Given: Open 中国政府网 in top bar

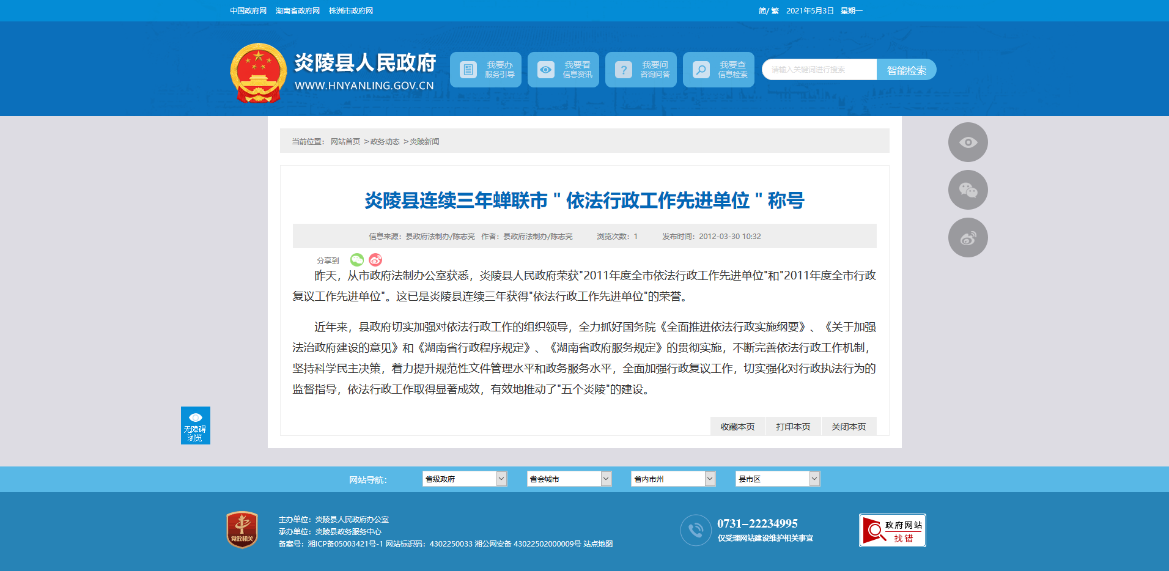Looking at the screenshot, I should click(248, 11).
